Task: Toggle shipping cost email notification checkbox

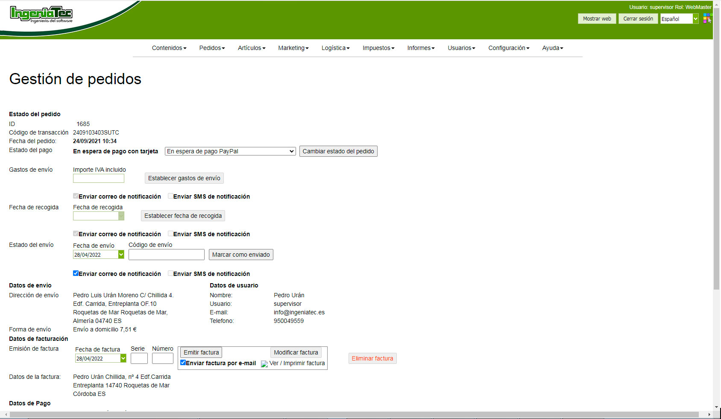Action: click(x=76, y=196)
